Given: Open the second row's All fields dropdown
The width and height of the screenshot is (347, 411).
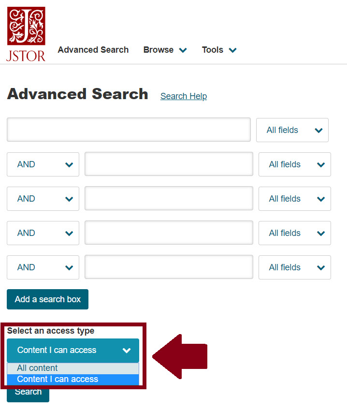Looking at the screenshot, I should 295,164.
